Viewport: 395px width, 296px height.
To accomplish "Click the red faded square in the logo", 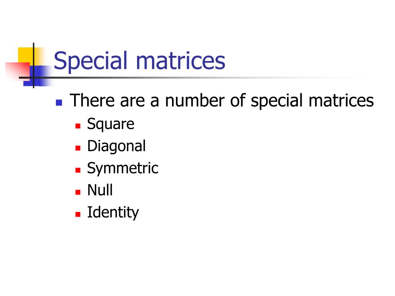I will pyautogui.click(x=18, y=71).
